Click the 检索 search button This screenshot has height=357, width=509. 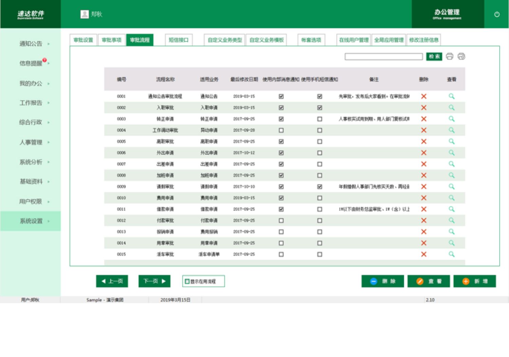434,57
